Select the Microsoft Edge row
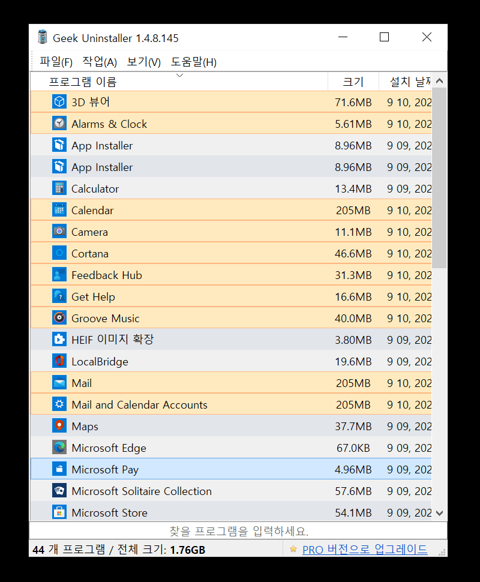The height and width of the screenshot is (582, 480). [231, 447]
